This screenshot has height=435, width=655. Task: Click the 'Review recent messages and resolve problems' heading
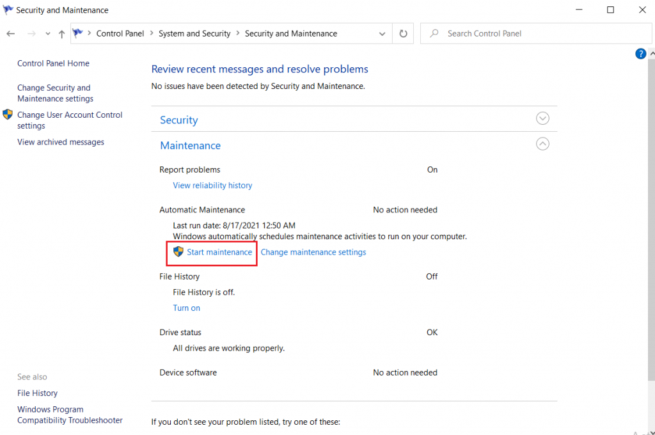click(x=260, y=69)
